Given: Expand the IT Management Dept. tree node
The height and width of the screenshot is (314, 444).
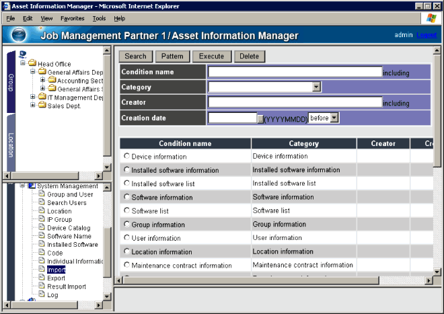Looking at the screenshot, I should [32, 97].
